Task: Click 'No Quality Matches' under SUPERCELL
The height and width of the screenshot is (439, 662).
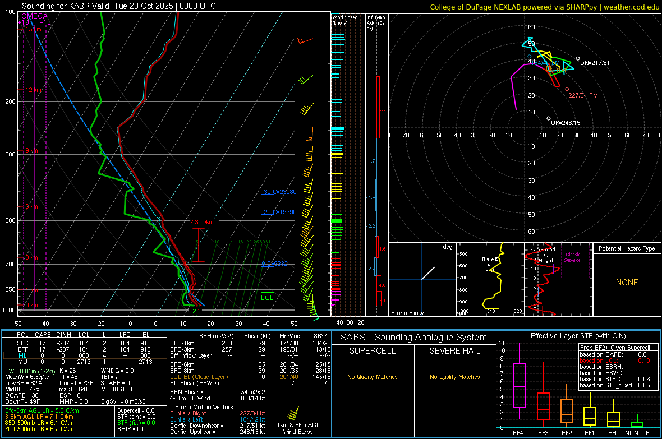Action: pos(373,377)
